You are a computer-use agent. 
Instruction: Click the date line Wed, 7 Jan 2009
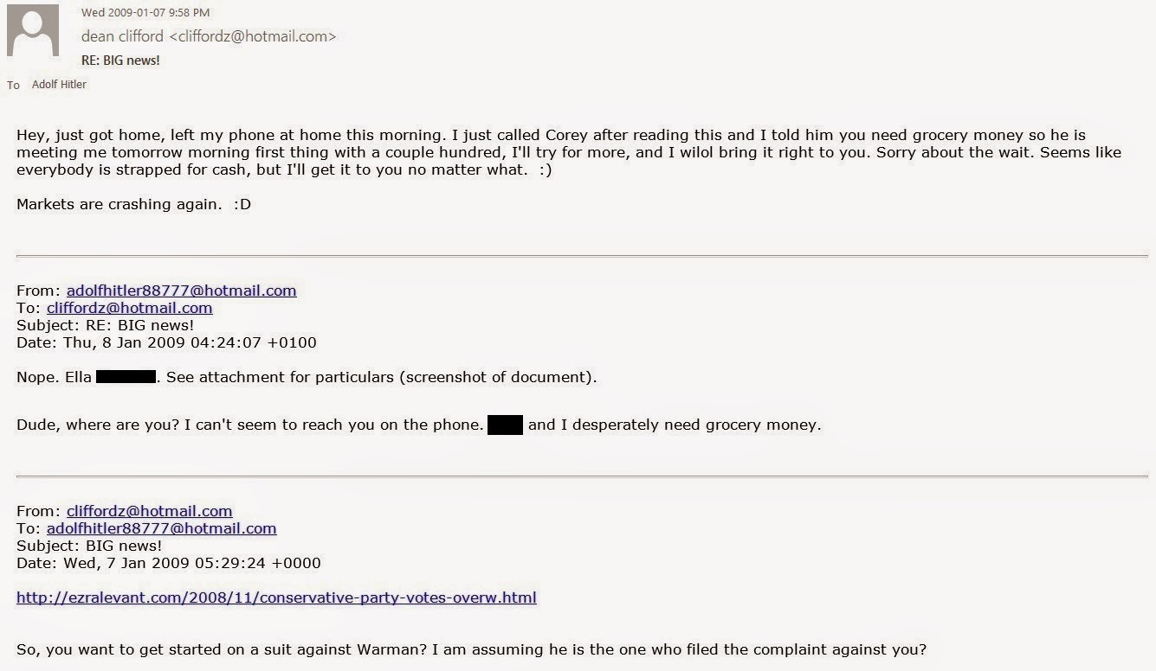point(169,563)
